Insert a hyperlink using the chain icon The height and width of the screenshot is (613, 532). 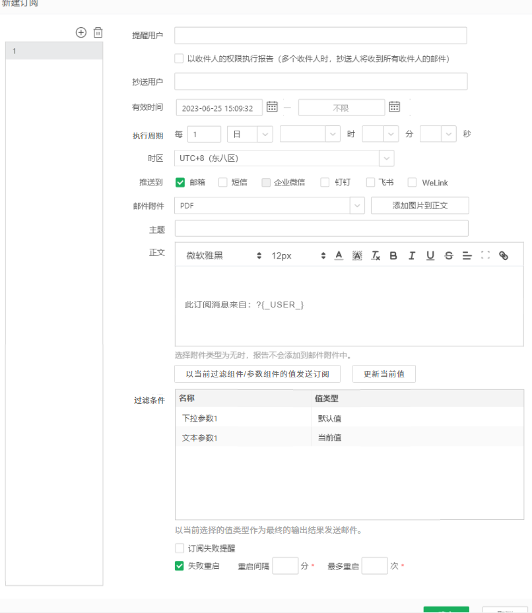503,255
